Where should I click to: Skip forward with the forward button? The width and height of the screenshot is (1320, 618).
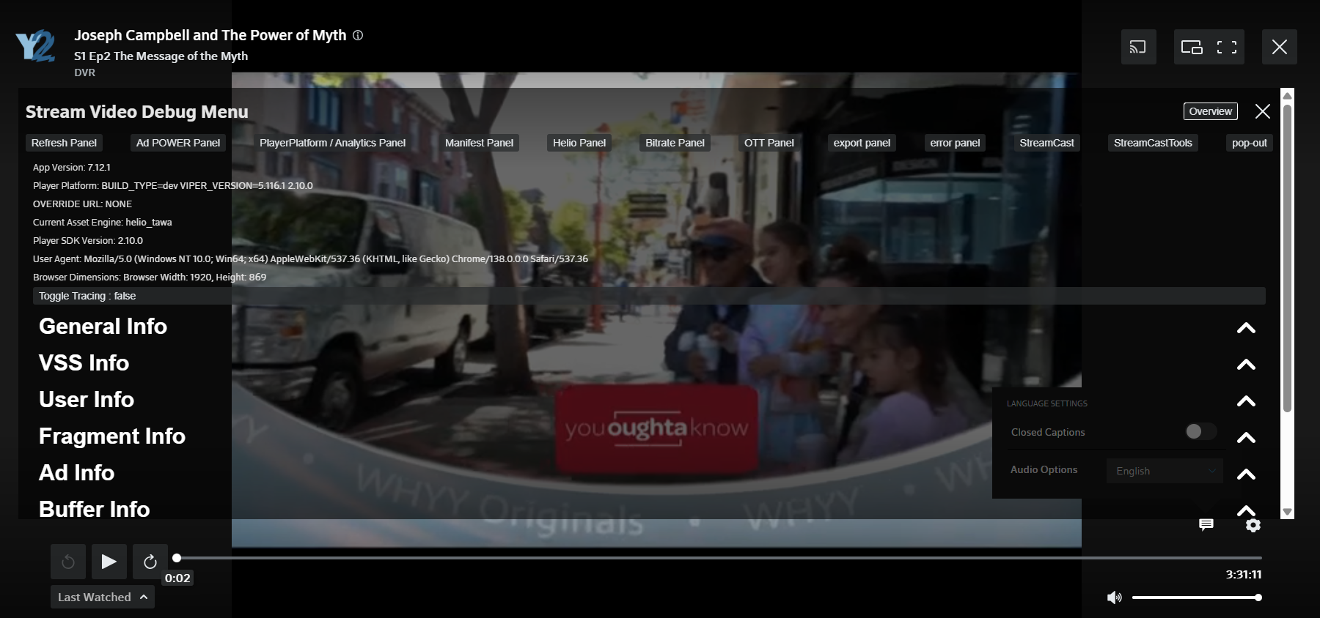(x=150, y=562)
